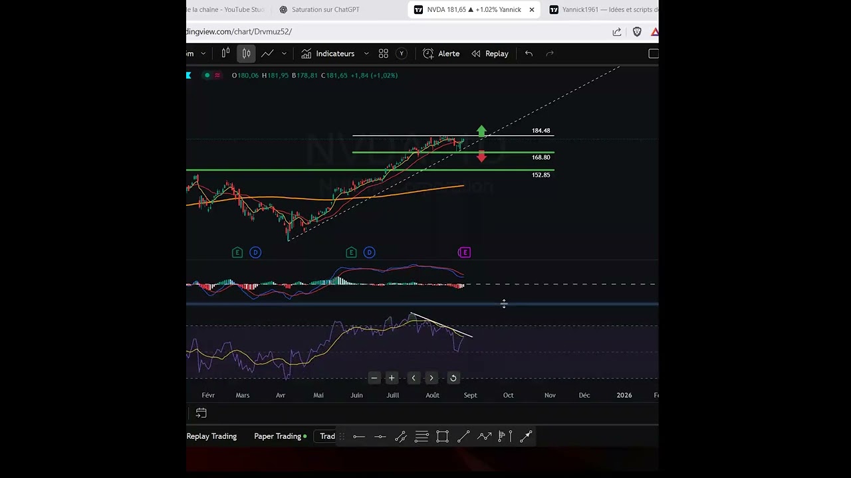Select the vertical line drawing tool
Image resolution: width=851 pixels, height=478 pixels.
511,436
